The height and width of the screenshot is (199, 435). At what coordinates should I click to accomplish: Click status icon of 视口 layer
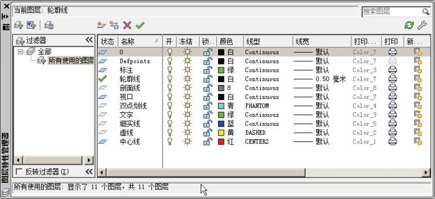click(x=103, y=97)
